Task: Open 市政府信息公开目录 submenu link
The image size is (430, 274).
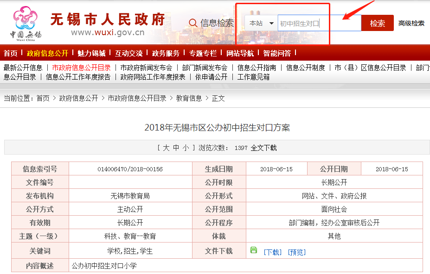Action: point(81,68)
